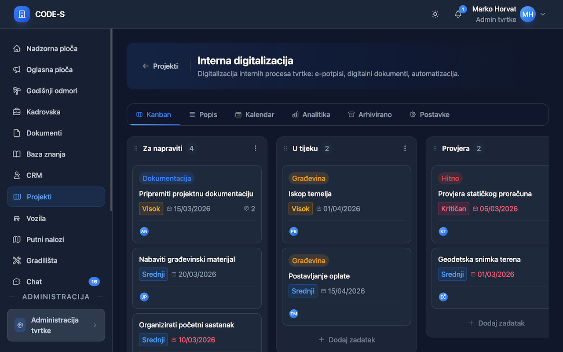Go back to Projekti list
The height and width of the screenshot is (352, 563).
pyautogui.click(x=161, y=66)
